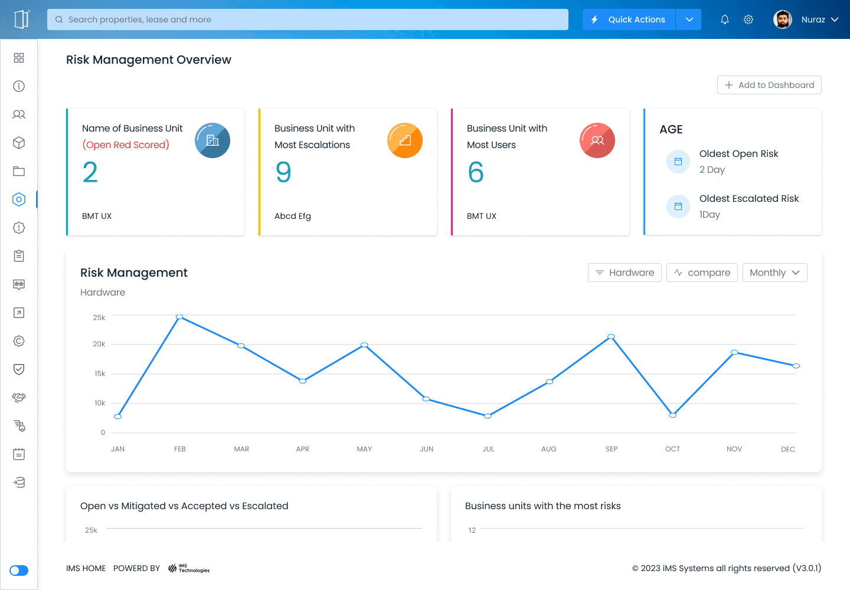Toggle the switch at sidebar bottom
Viewport: 850px width, 590px height.
[x=19, y=571]
